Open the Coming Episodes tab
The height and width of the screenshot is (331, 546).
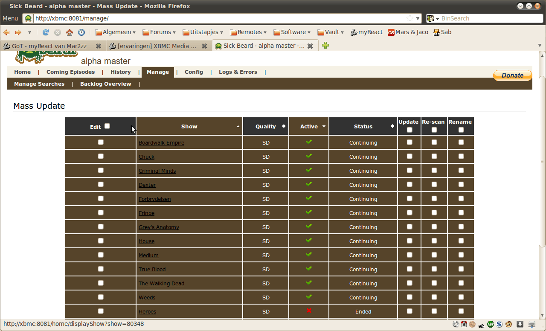pyautogui.click(x=71, y=72)
